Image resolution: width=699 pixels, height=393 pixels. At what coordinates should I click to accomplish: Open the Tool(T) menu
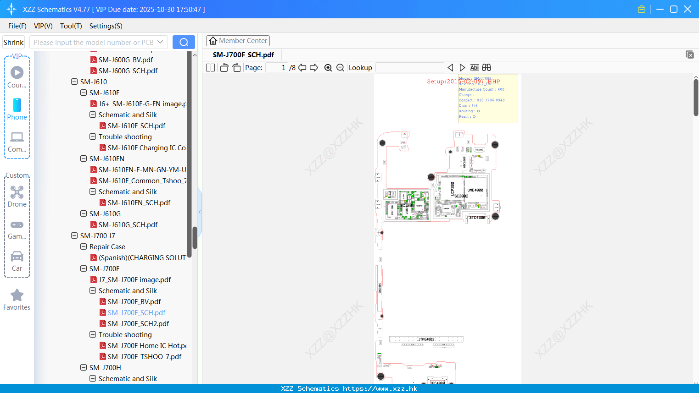point(71,26)
